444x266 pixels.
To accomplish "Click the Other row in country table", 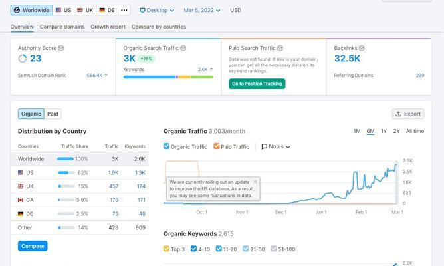I will coord(80,227).
